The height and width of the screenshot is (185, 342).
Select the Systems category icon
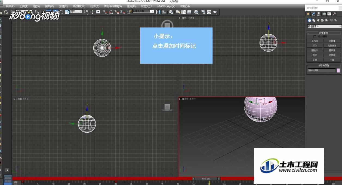point(335,20)
